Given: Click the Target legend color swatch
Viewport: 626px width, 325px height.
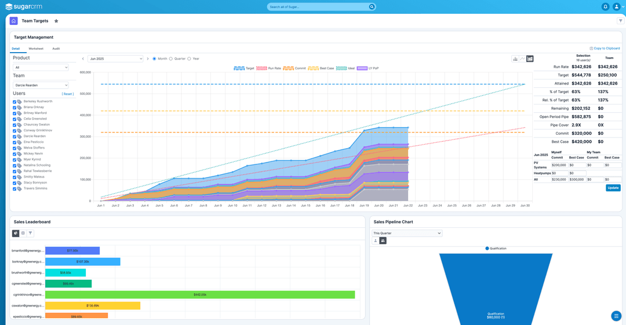Looking at the screenshot, I should click(239, 68).
